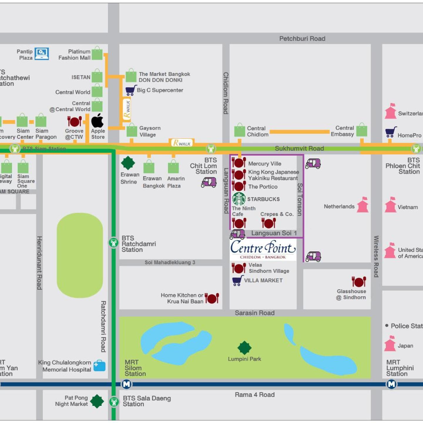The image size is (423, 423).
Task: Click the VILLA MARKET cart icon
Action: pyautogui.click(x=238, y=281)
